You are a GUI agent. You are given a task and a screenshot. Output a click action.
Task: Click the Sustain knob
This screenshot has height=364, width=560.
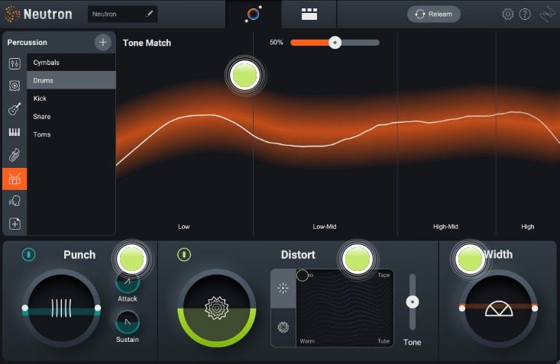[128, 322]
